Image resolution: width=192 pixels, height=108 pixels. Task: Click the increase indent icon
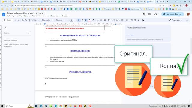[135, 20]
